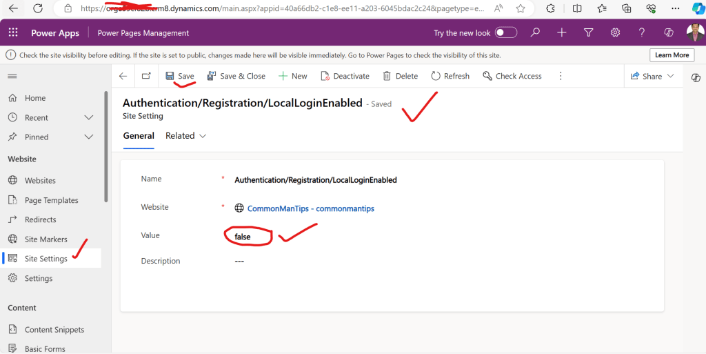Image resolution: width=706 pixels, height=354 pixels.
Task: Open search with the magnifier icon
Action: pos(536,32)
